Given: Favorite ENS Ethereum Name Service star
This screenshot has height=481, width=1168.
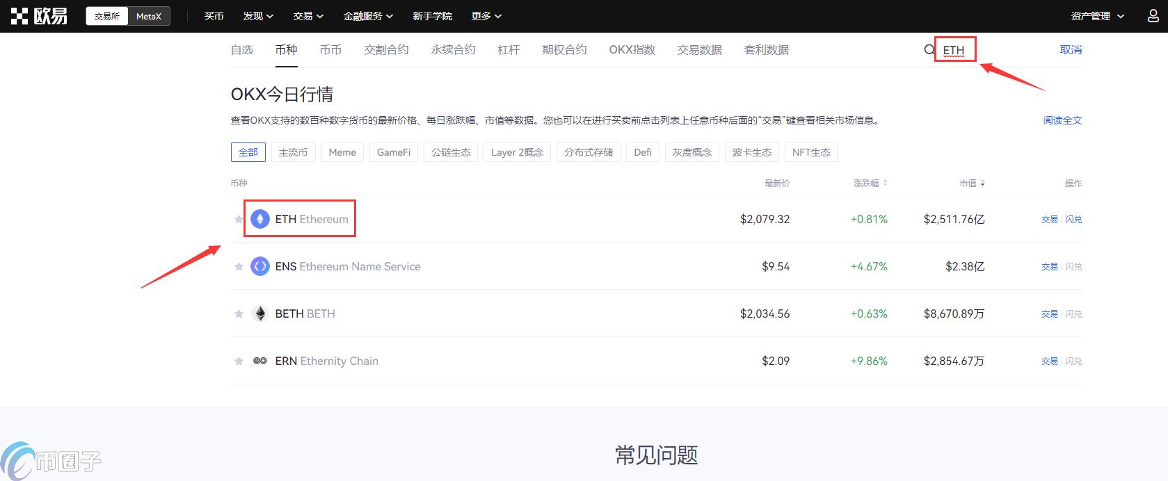Looking at the screenshot, I should coord(239,267).
